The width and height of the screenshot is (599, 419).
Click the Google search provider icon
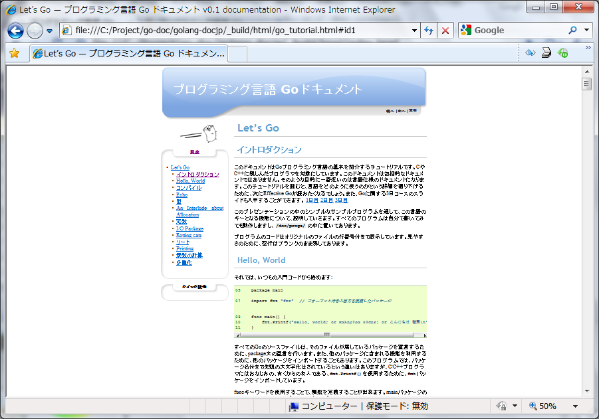click(465, 30)
